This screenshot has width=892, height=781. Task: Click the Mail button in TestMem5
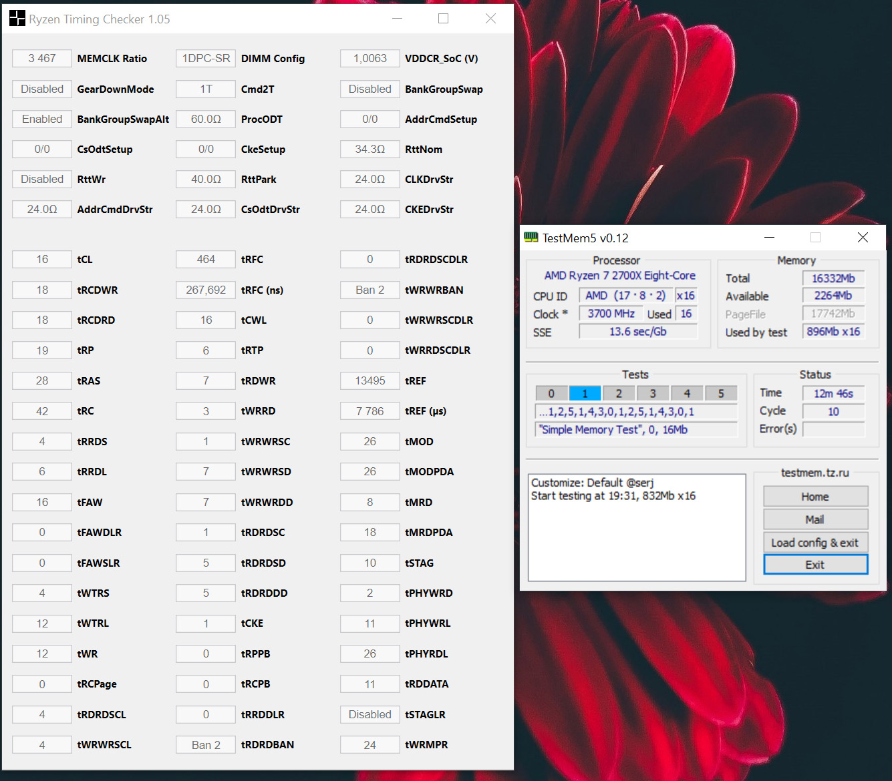815,519
